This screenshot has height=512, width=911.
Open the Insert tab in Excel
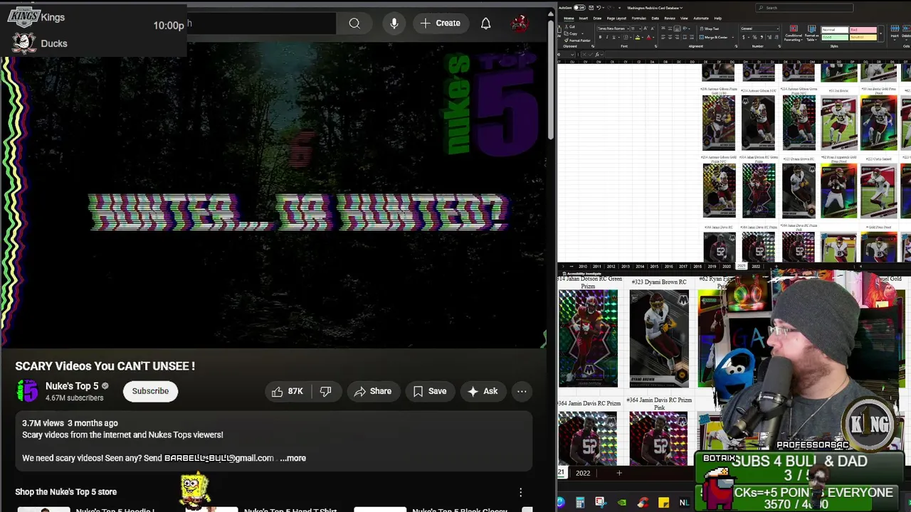583,18
